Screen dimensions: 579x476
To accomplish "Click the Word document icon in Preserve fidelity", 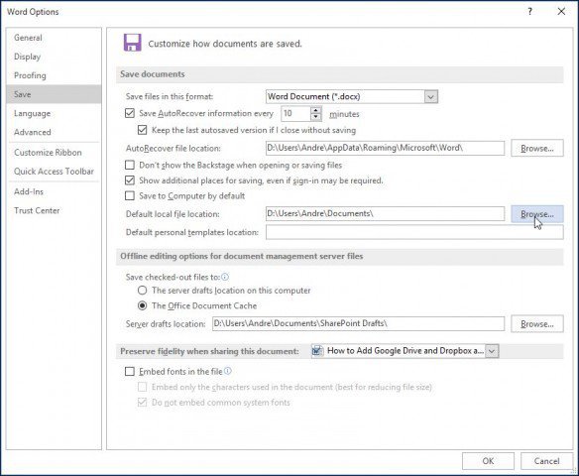I will [x=317, y=351].
